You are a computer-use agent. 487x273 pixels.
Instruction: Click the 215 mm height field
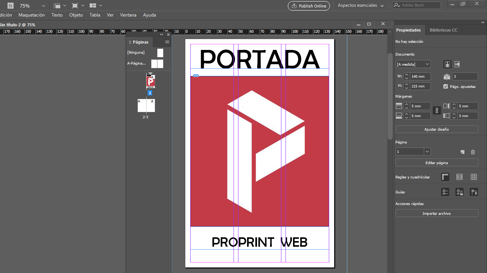[420, 86]
